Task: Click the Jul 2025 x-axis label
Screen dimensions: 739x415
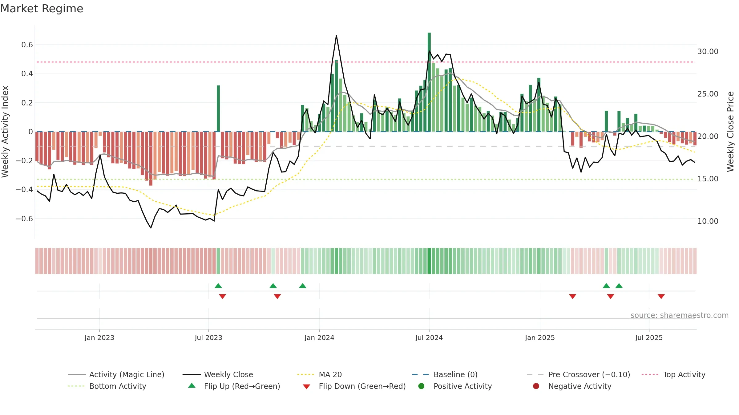Action: (x=649, y=338)
